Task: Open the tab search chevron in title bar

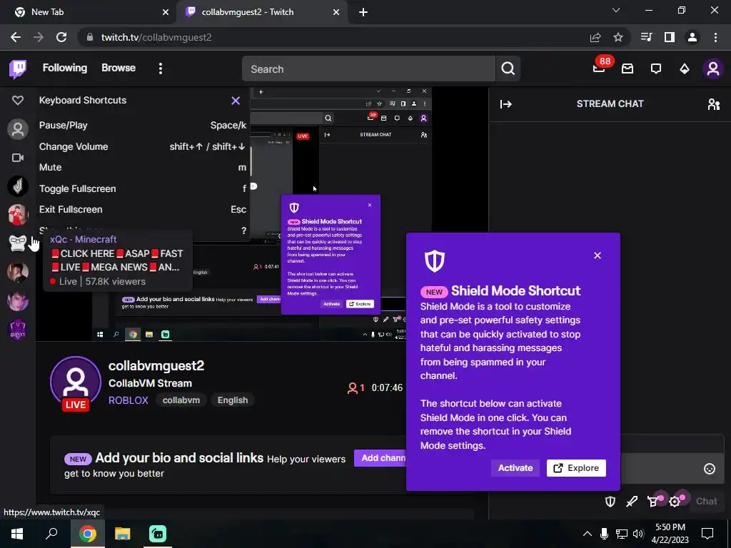Action: tap(616, 10)
